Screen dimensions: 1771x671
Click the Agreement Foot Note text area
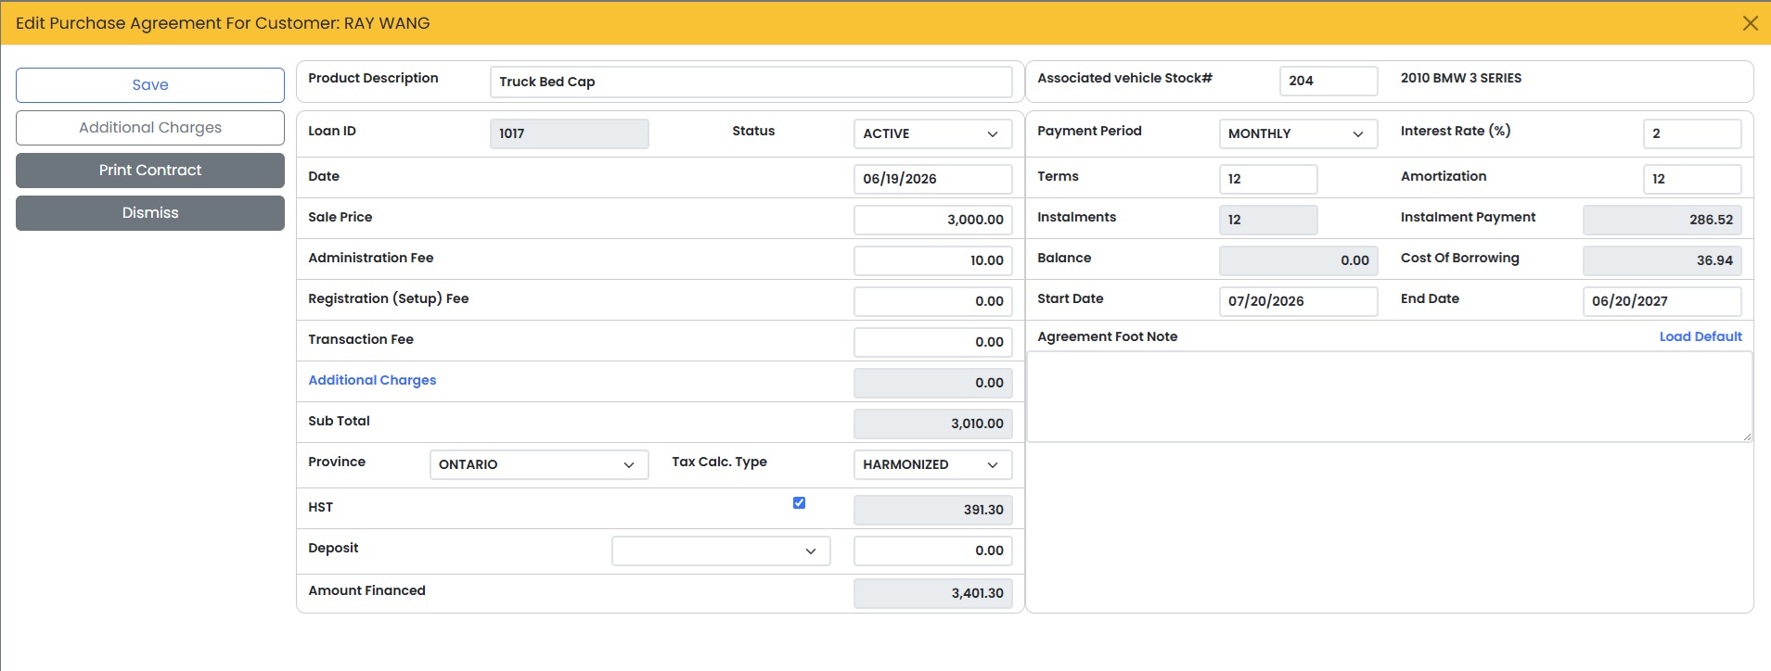(x=1390, y=397)
